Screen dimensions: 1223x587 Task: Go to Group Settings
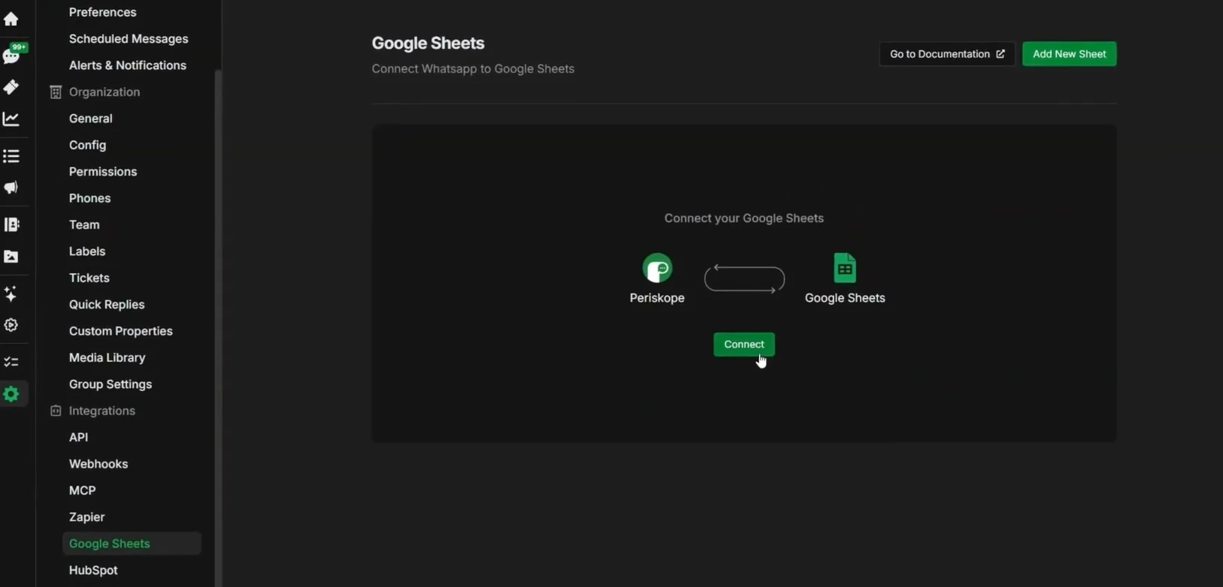pos(110,384)
